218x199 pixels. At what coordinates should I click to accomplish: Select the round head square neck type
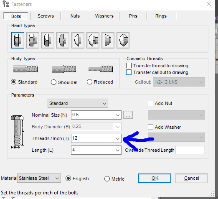93,40
